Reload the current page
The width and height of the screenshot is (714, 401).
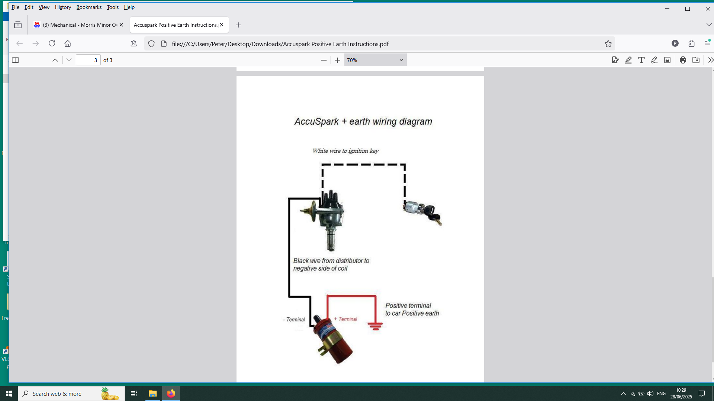pos(52,43)
